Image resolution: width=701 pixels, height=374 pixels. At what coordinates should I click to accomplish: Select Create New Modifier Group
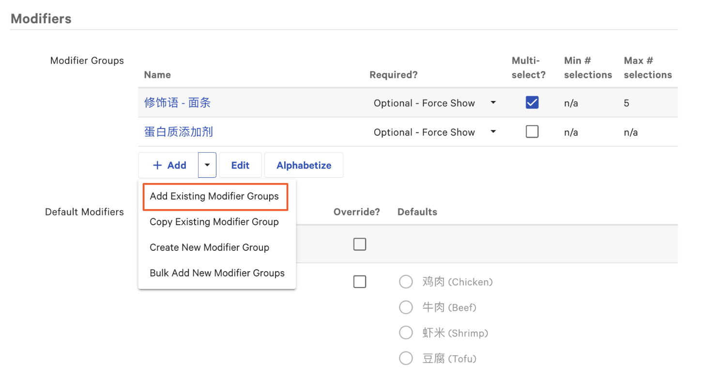209,247
